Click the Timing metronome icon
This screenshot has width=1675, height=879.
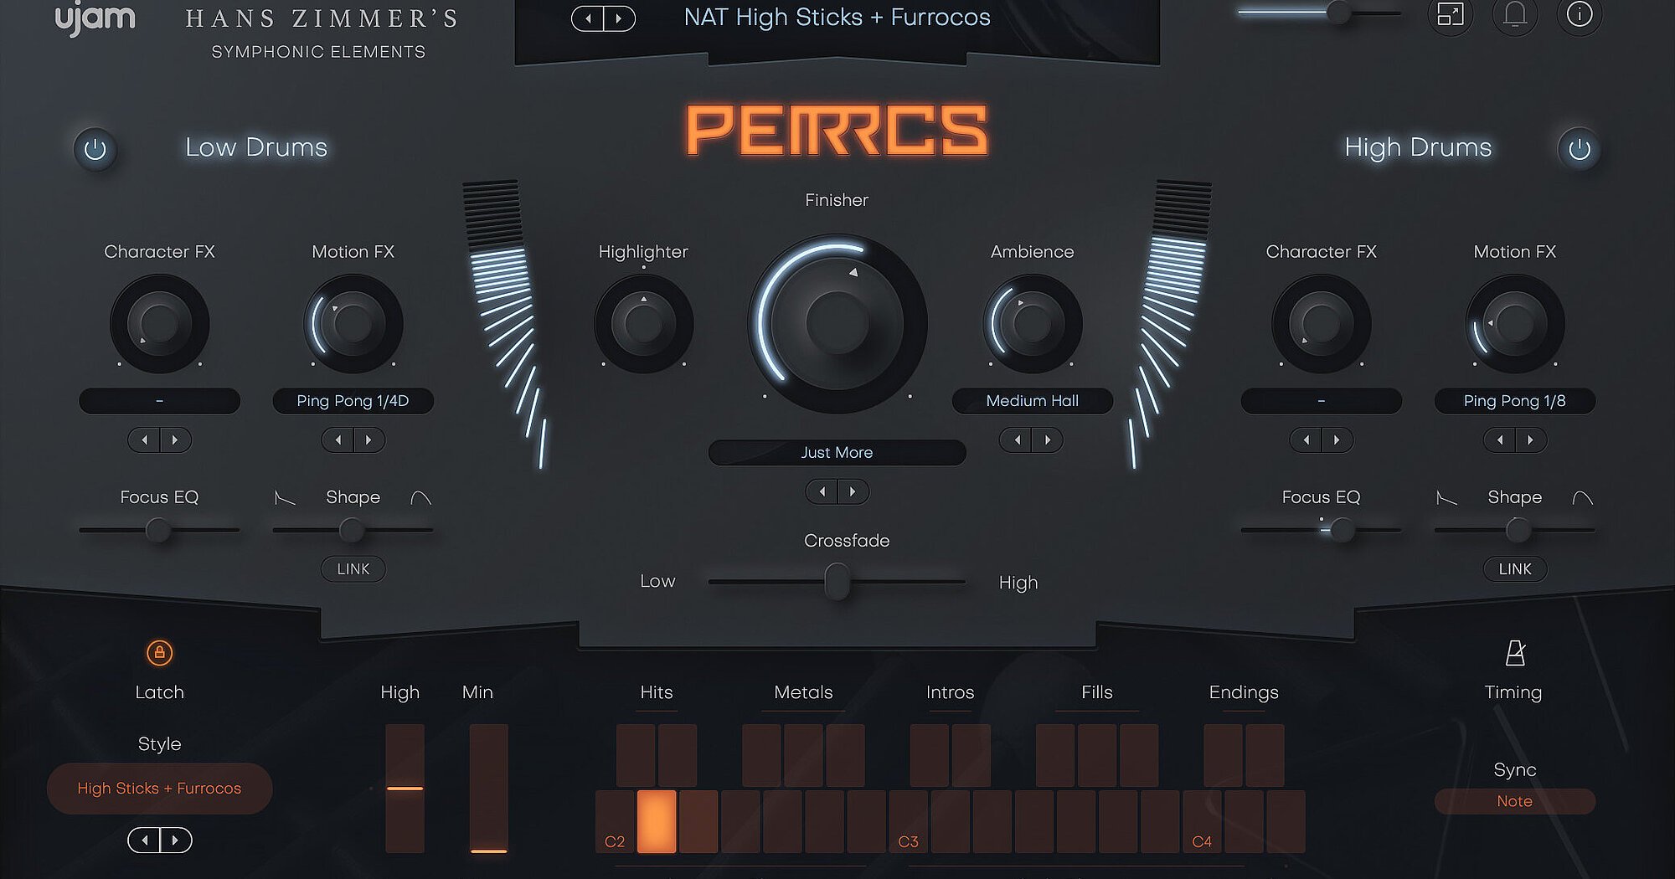tap(1514, 655)
